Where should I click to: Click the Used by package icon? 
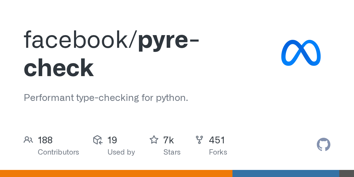tap(98, 140)
